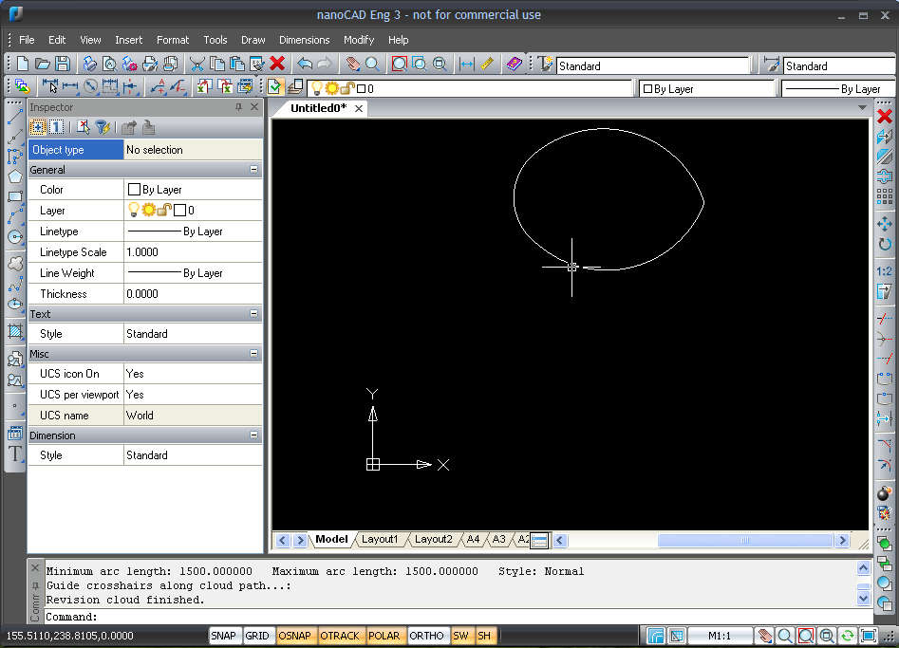The width and height of the screenshot is (899, 648).
Task: Select the Revision Cloud tool in left toolbar
Action: click(x=15, y=263)
